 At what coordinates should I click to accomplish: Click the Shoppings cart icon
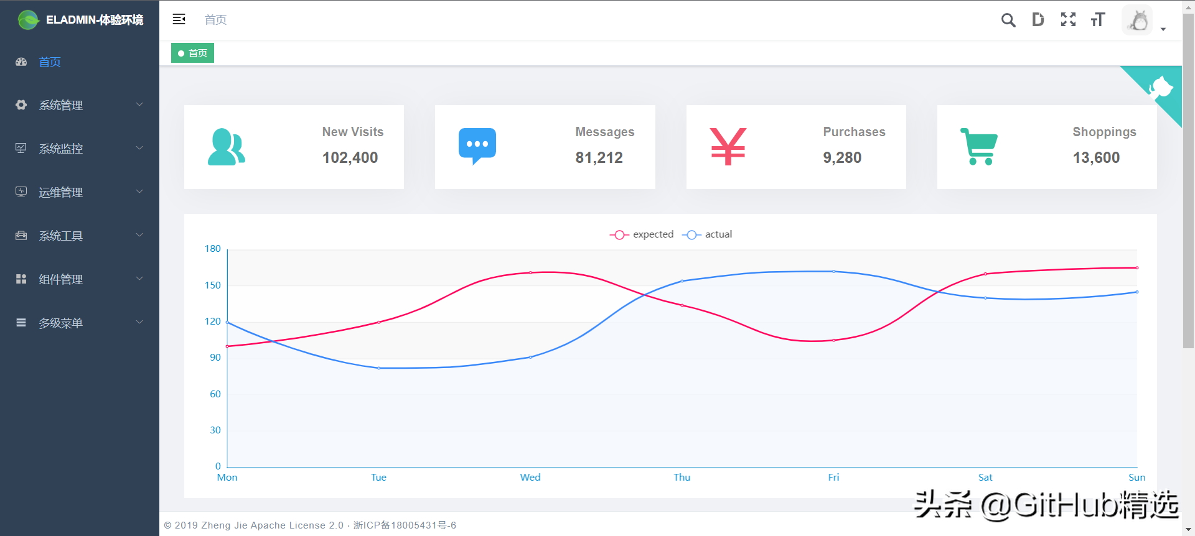[x=979, y=147]
